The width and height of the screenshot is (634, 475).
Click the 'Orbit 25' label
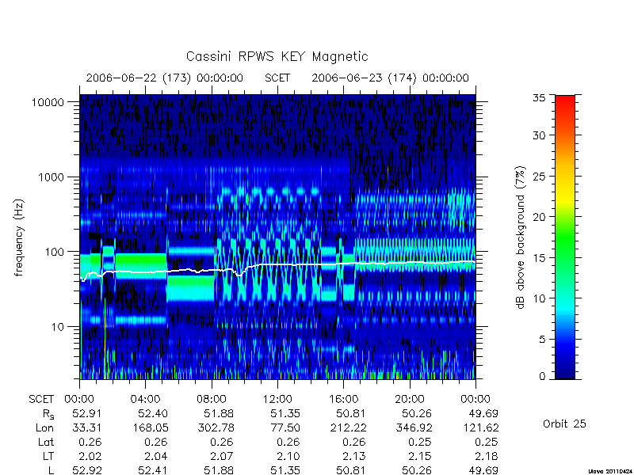click(564, 424)
